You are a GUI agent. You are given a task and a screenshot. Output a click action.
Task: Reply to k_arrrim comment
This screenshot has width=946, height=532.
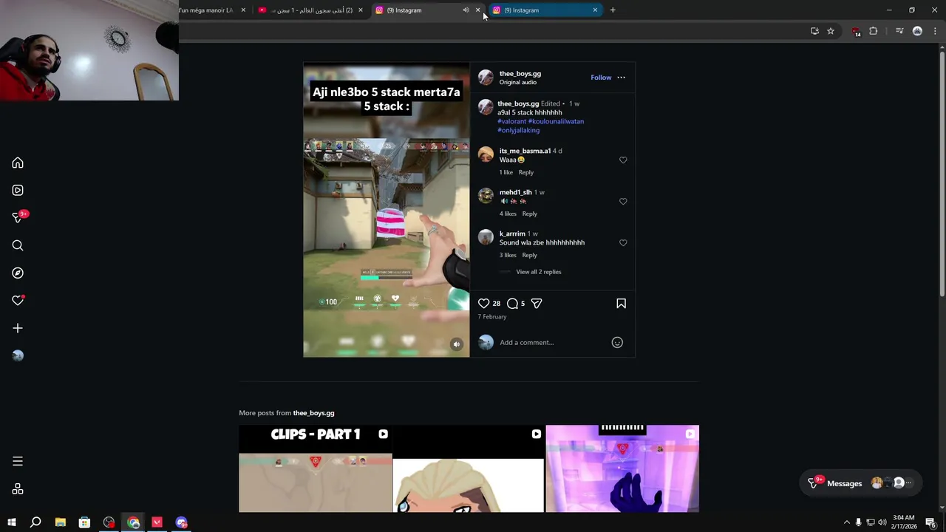pos(529,255)
